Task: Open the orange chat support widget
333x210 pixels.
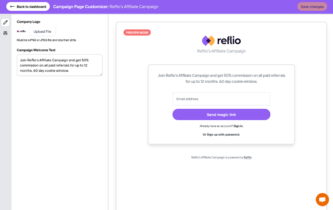Action: (x=322, y=199)
